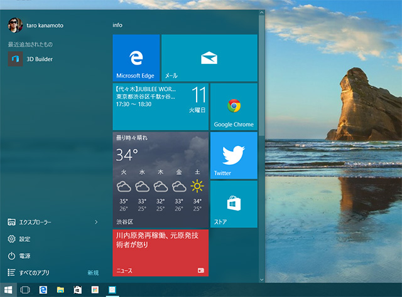The height and width of the screenshot is (297, 402).
Task: Click the 34° current temperature
Action: click(127, 155)
